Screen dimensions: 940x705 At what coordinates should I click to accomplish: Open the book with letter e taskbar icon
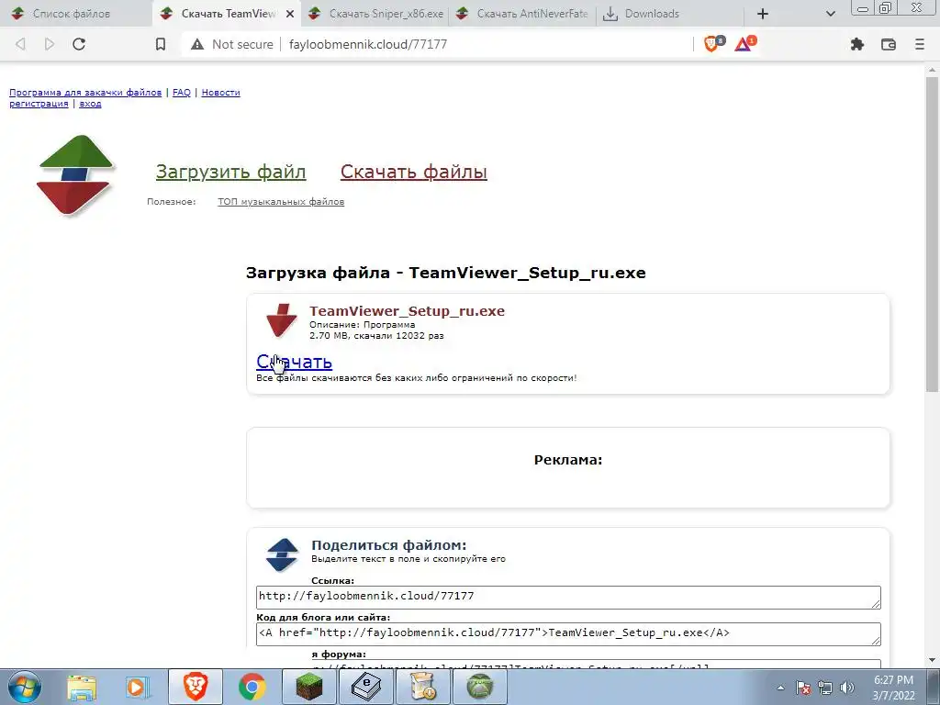pos(365,687)
